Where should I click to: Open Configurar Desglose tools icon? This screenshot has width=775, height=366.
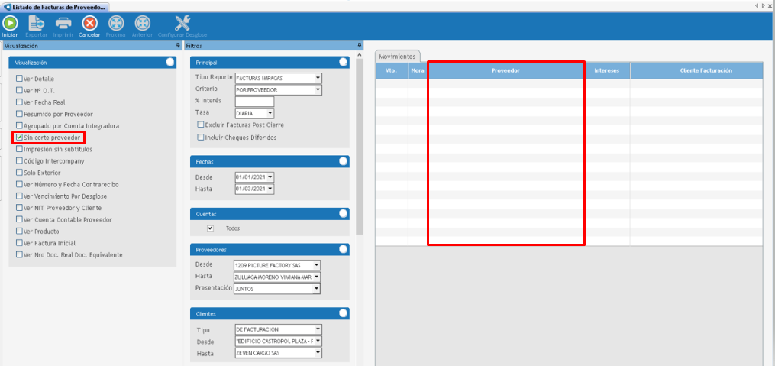coord(182,24)
